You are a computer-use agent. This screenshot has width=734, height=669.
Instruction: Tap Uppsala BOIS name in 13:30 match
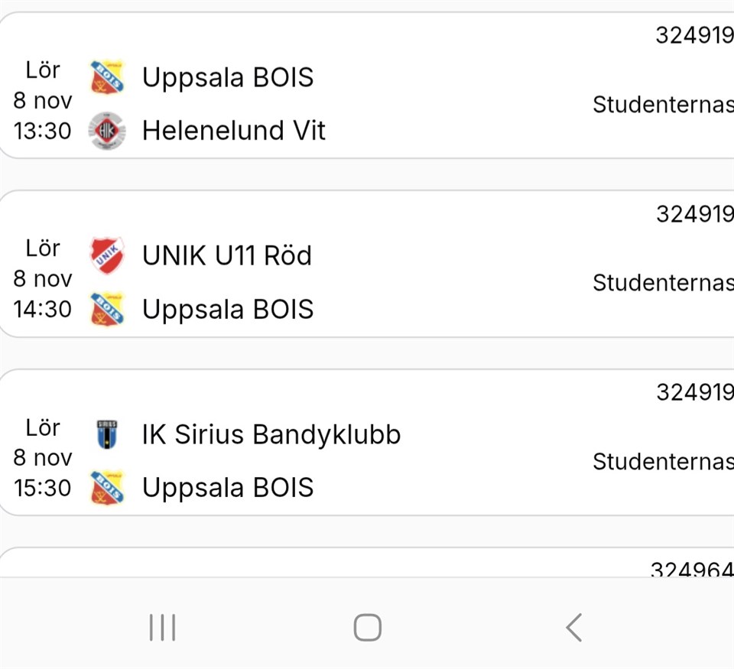tap(227, 77)
